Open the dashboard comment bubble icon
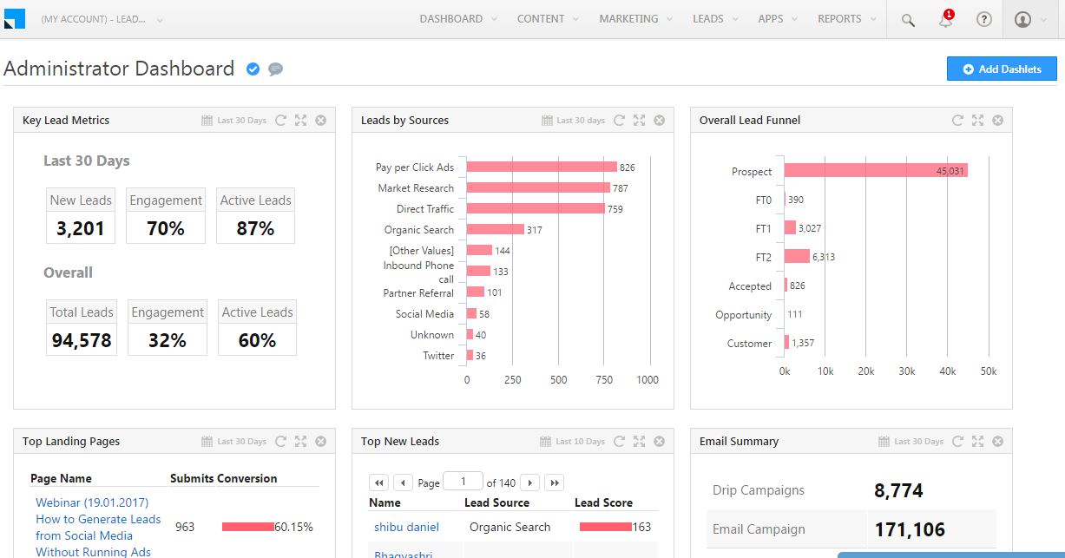This screenshot has width=1065, height=558. (276, 69)
